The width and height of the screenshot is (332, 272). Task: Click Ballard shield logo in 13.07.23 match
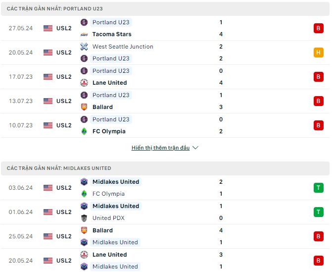pos(84,107)
